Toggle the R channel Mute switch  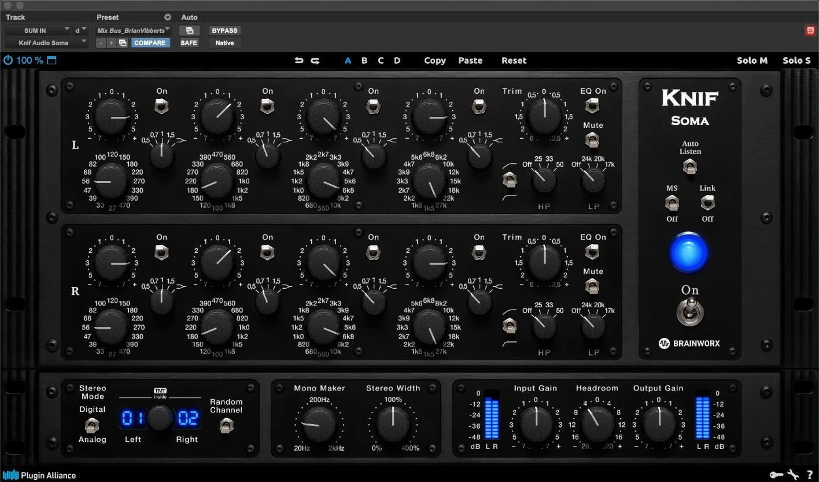point(592,286)
